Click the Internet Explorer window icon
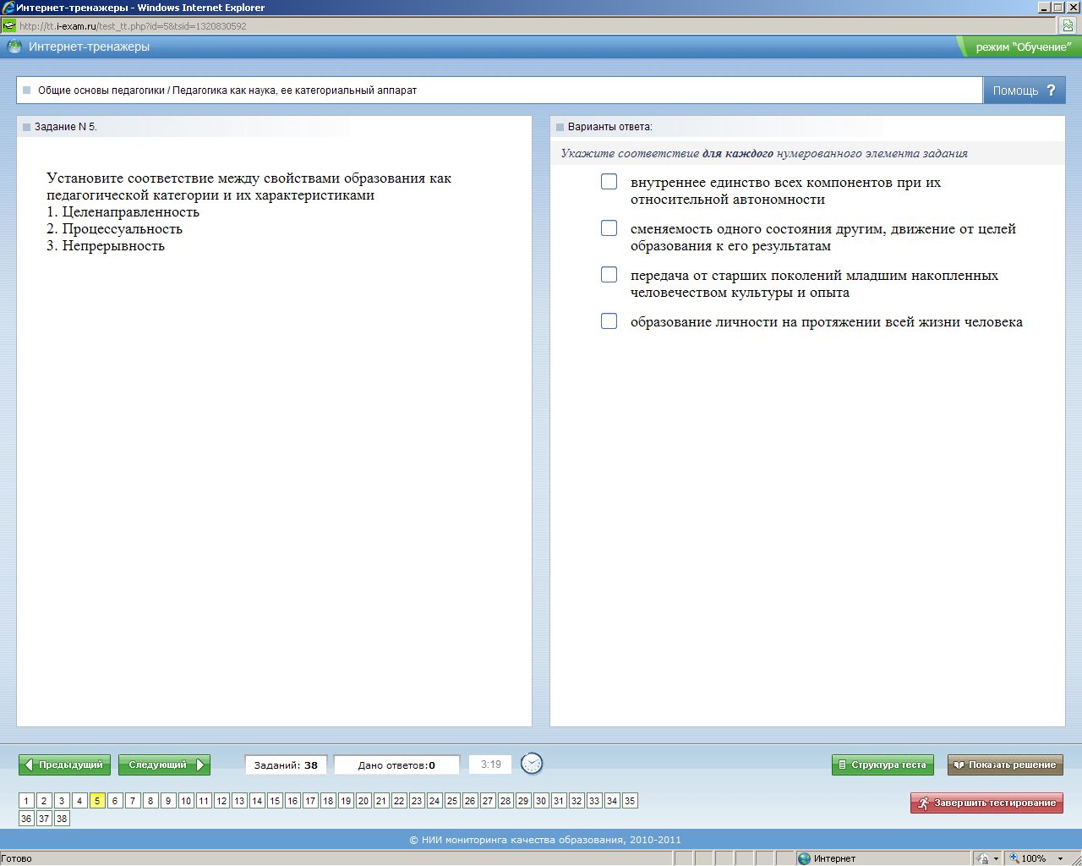The height and width of the screenshot is (866, 1082). (8, 8)
